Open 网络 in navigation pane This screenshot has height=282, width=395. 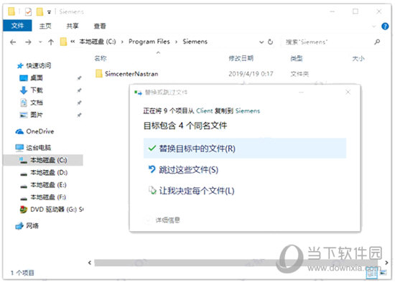point(32,225)
